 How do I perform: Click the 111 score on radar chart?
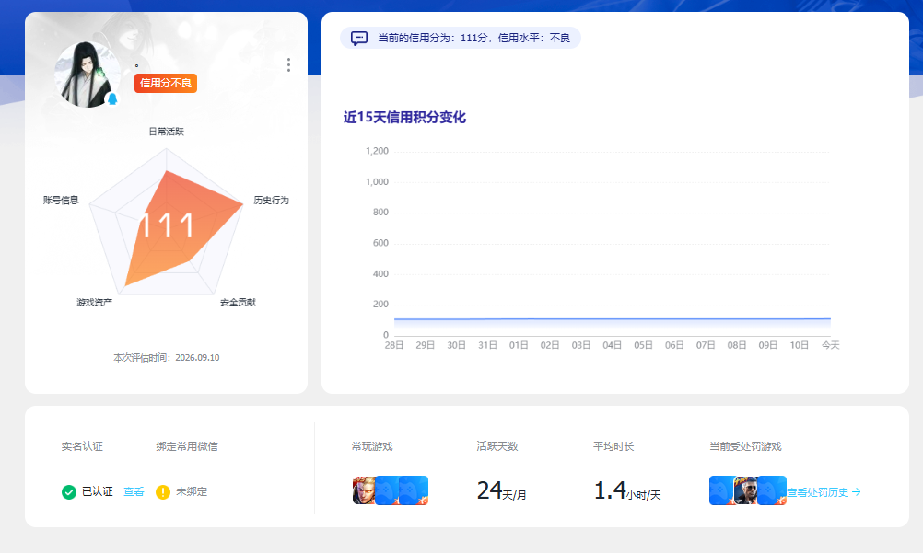pyautogui.click(x=167, y=226)
